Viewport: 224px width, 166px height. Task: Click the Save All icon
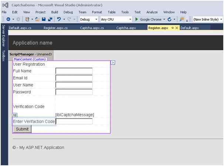tap(50, 19)
